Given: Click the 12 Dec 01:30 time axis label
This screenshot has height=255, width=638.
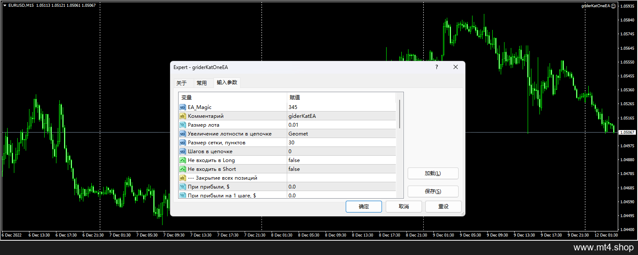Looking at the screenshot, I should coord(606,235).
